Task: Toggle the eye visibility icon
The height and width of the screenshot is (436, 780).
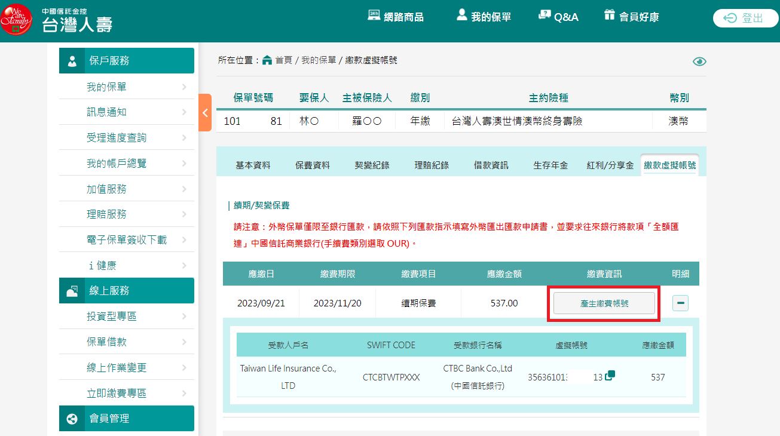Action: point(699,62)
